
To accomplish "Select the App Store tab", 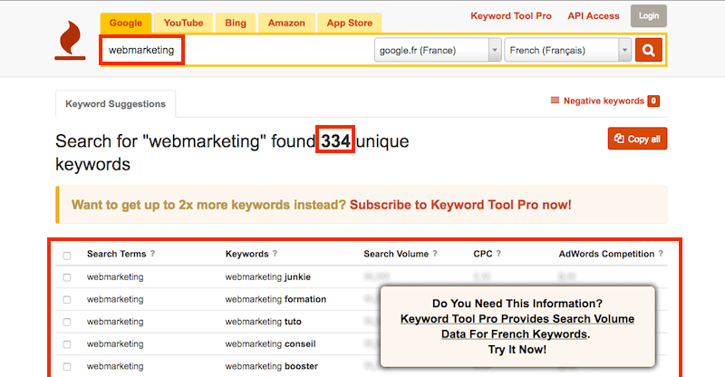I will pos(348,23).
